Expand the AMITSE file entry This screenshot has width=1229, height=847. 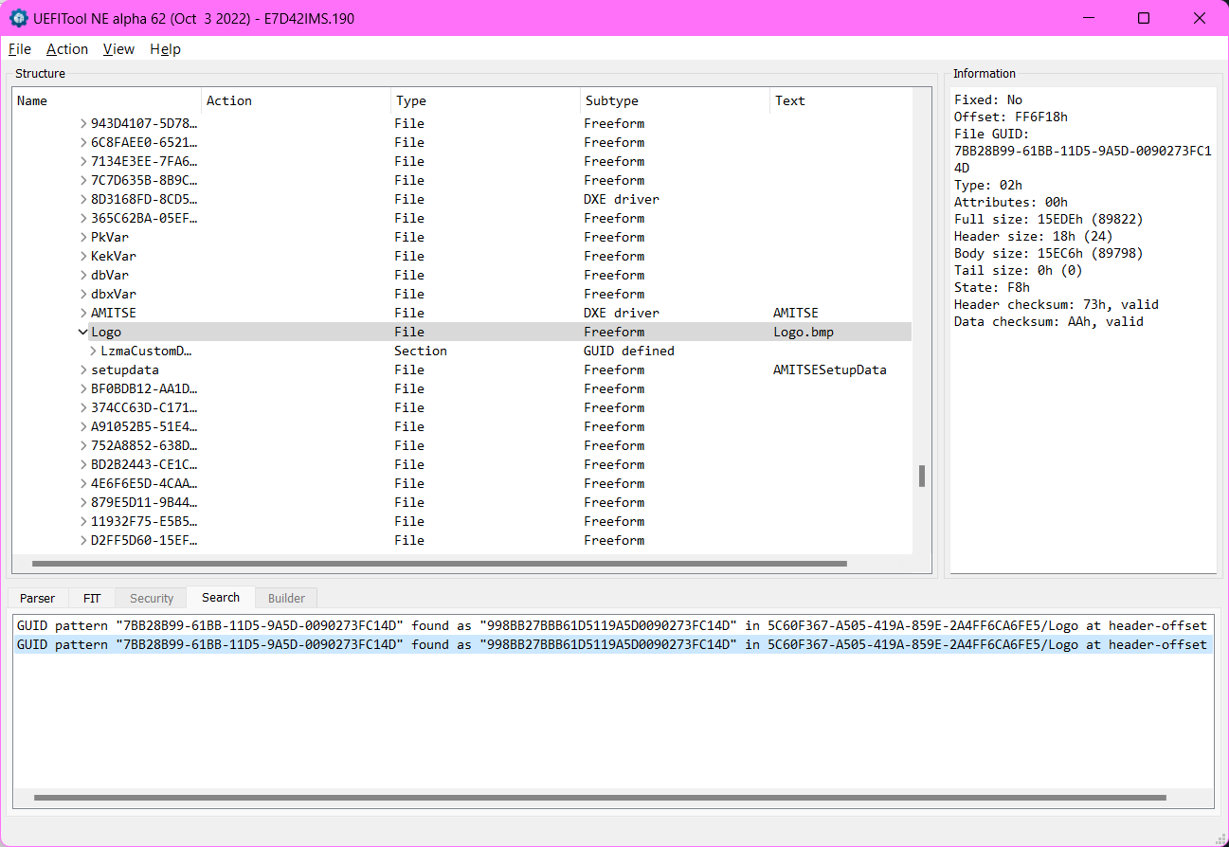(x=83, y=313)
